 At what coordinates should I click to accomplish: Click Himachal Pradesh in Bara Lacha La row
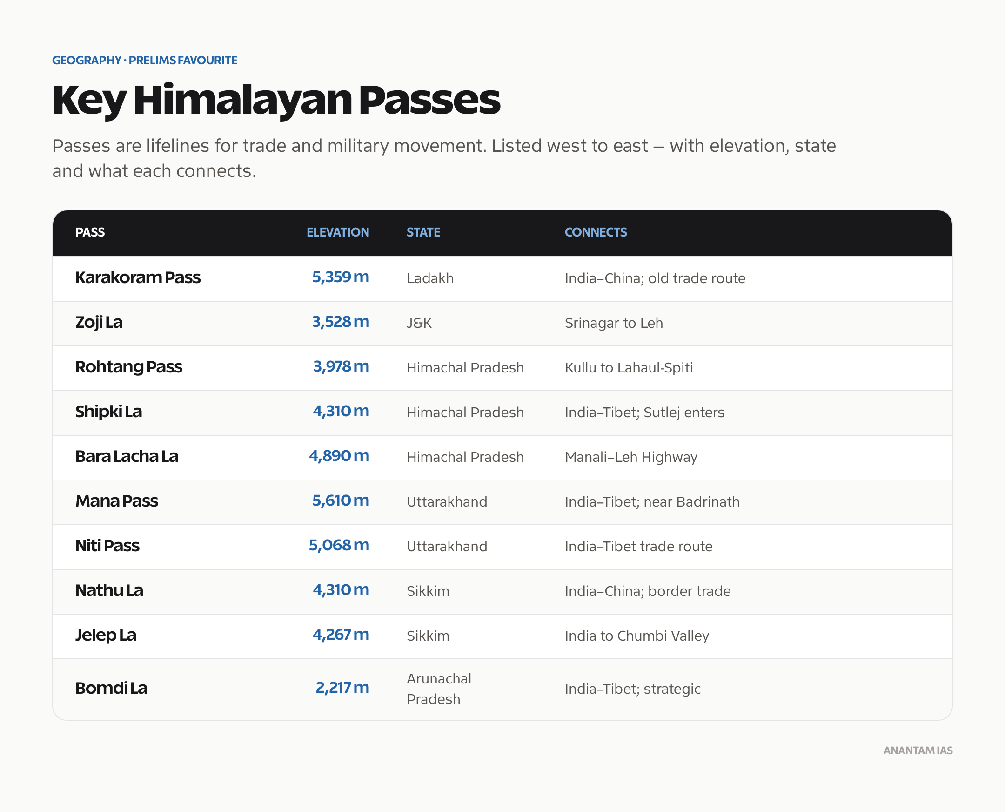(465, 458)
